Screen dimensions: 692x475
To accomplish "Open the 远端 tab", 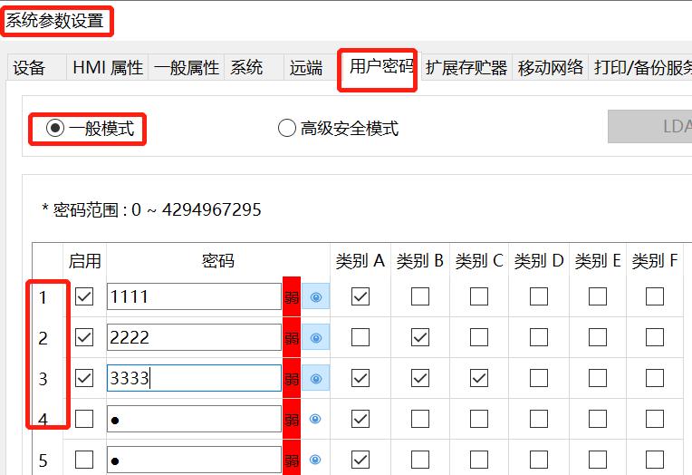I will point(311,68).
